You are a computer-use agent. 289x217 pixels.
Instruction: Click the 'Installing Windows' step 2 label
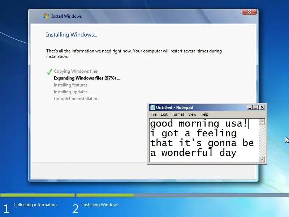[x=100, y=205]
